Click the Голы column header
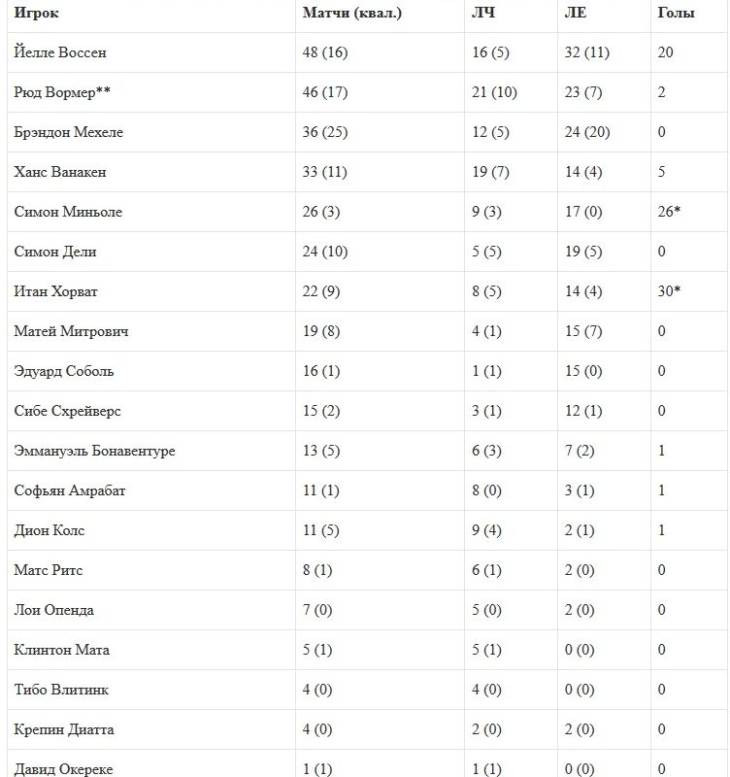Viewport: 730px width, 777px height. pos(676,13)
